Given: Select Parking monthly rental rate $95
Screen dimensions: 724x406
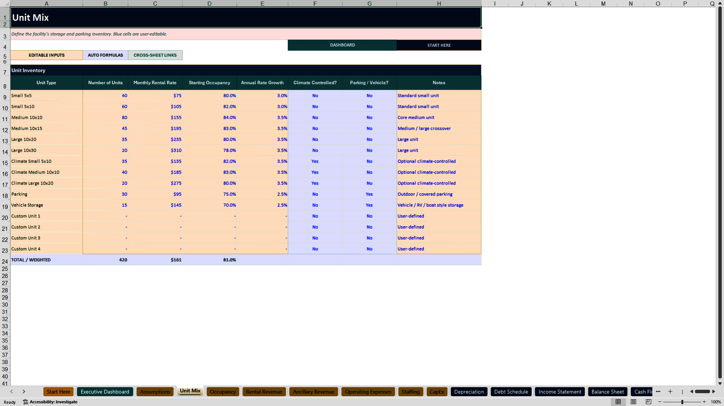Looking at the screenshot, I should coord(155,194).
